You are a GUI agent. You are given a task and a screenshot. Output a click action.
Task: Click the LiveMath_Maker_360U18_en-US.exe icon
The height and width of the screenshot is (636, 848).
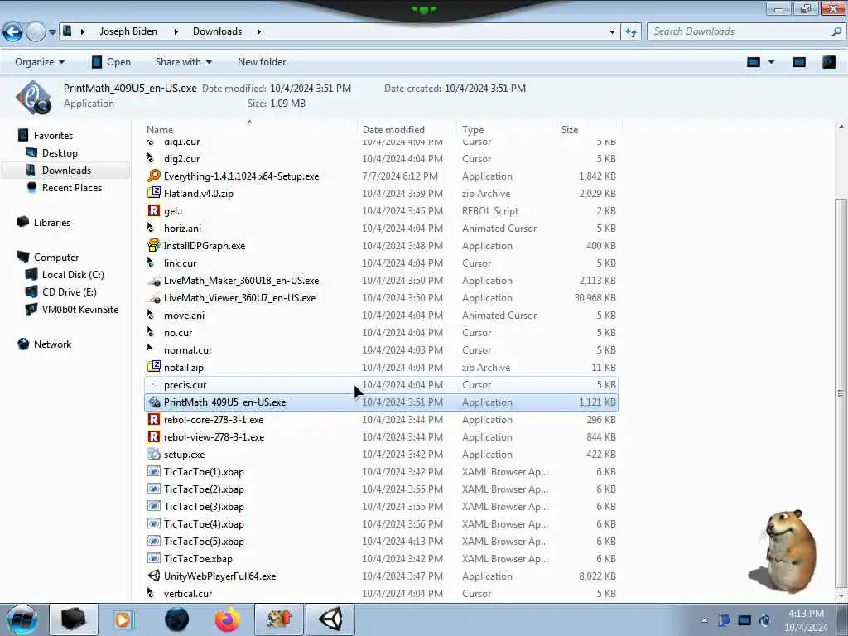point(154,280)
